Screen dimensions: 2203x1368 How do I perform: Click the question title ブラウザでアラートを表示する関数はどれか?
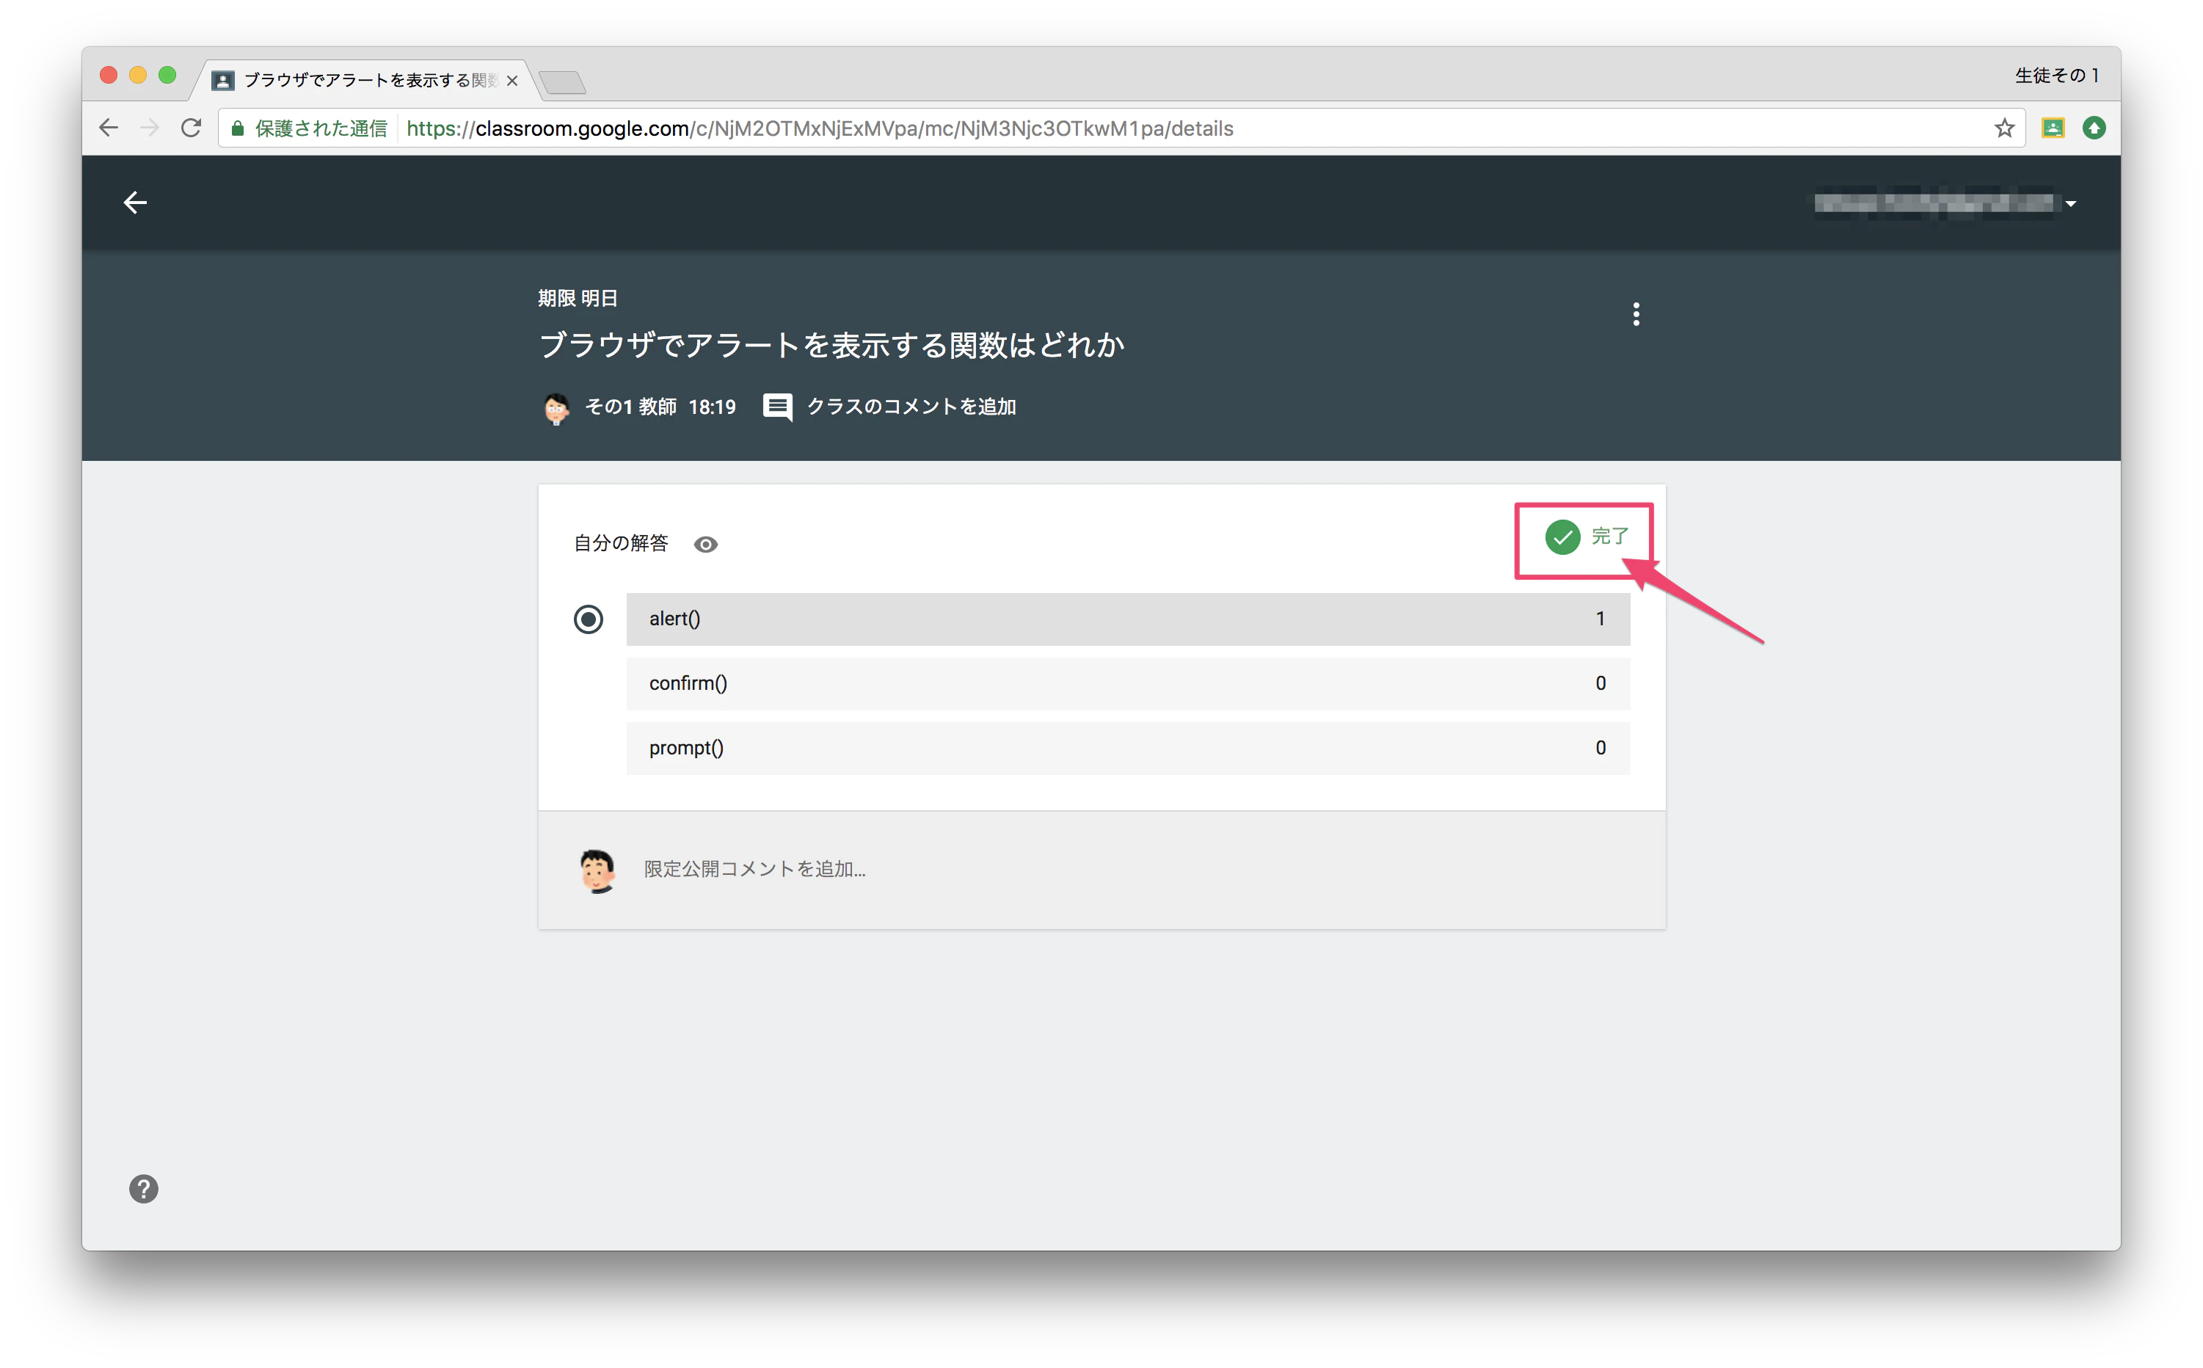[x=831, y=346]
